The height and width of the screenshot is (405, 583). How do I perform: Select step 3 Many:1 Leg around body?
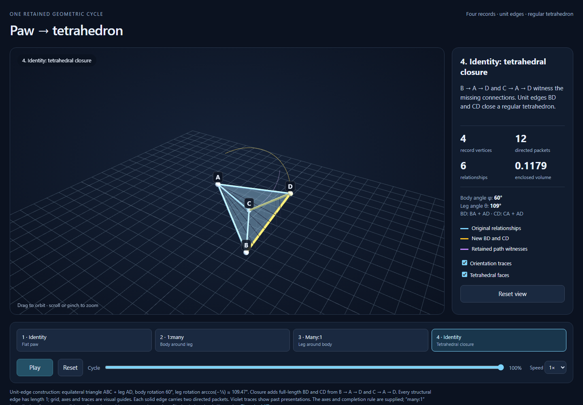click(361, 340)
